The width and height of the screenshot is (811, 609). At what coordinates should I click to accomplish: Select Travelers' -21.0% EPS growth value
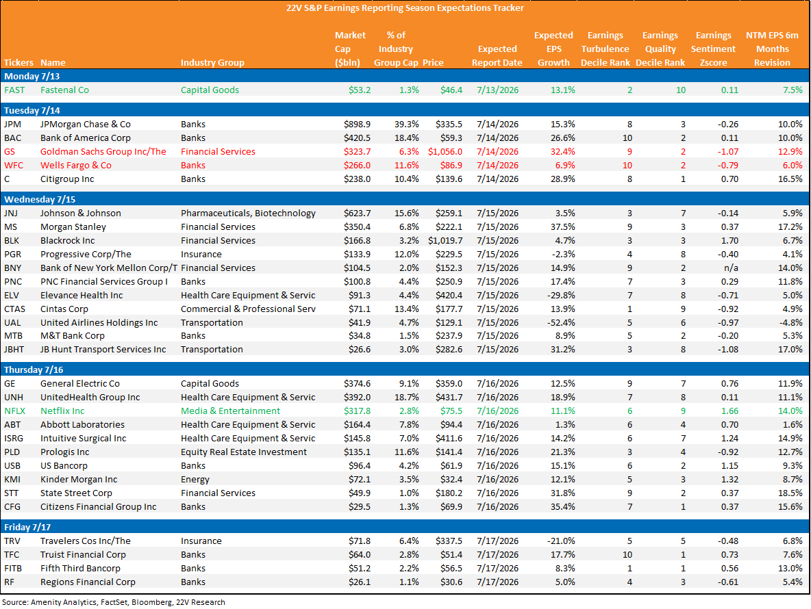click(x=561, y=541)
